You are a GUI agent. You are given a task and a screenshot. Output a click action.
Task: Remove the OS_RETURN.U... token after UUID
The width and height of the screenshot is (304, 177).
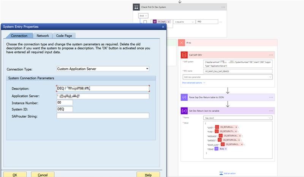coord(236,127)
